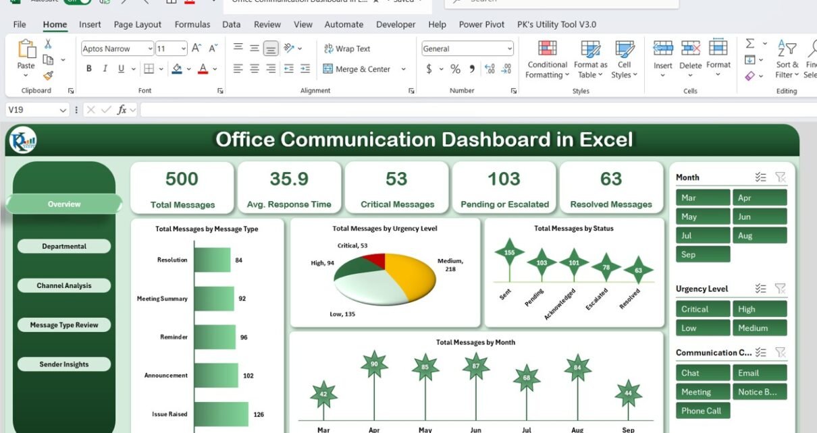Toggle multi-select on Urgency Level slicer
The height and width of the screenshot is (433, 817).
click(761, 289)
